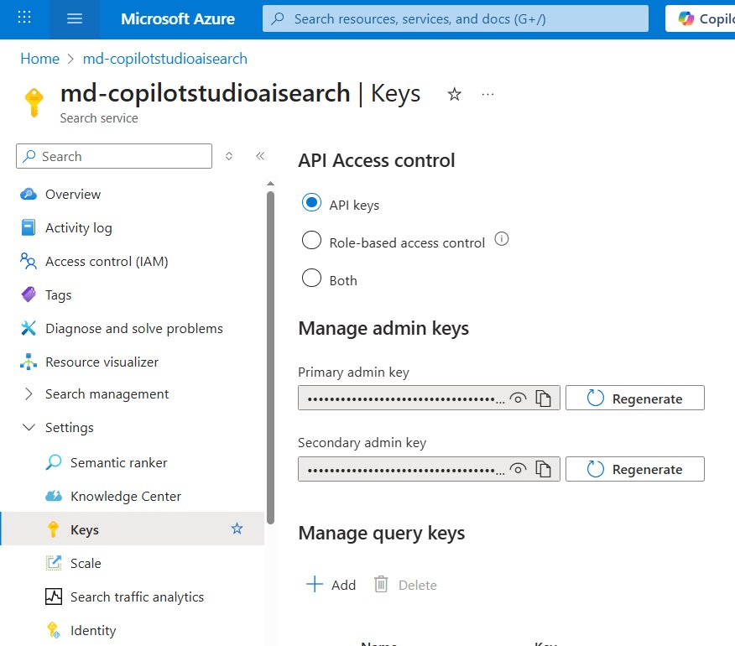Click the Activity log book icon
This screenshot has height=646, width=735.
29,228
